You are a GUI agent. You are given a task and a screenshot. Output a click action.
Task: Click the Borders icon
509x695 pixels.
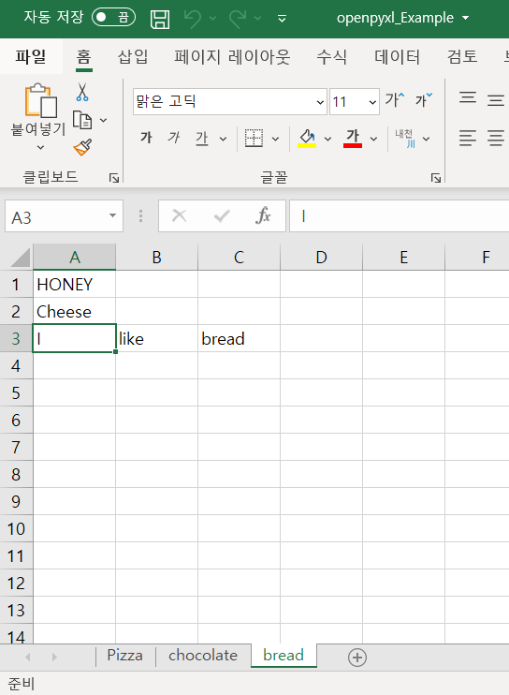(x=254, y=139)
